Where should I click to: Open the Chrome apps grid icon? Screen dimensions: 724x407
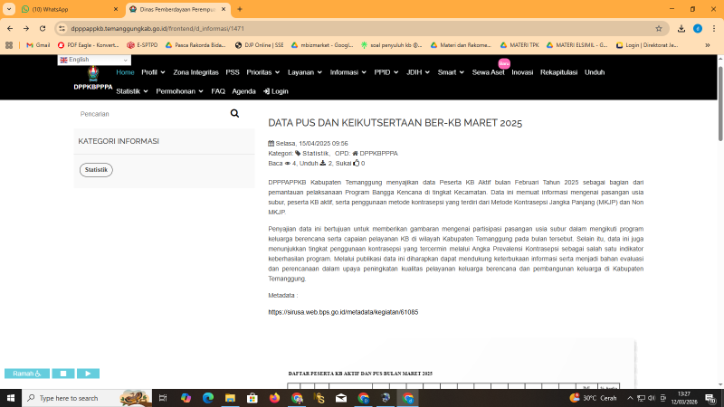(x=10, y=44)
